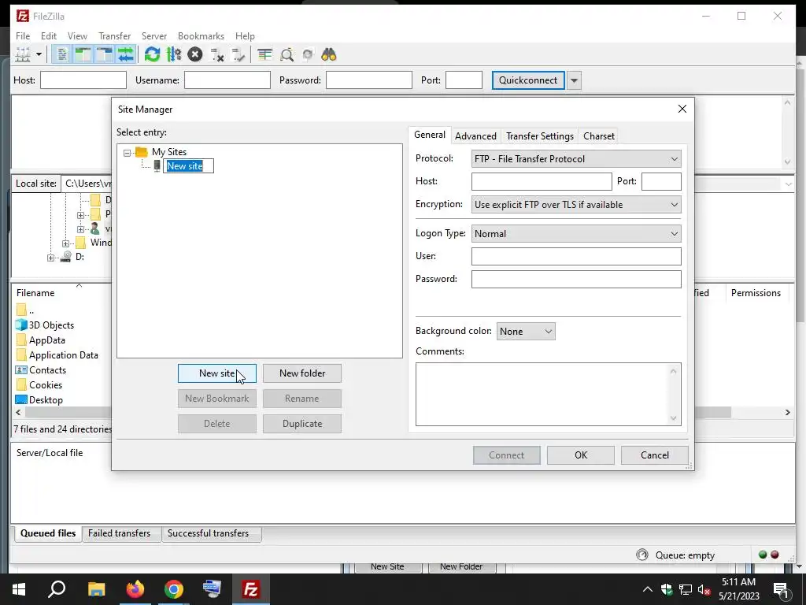Focus the quickconnect Host field
The width and height of the screenshot is (806, 605).
[x=83, y=80]
